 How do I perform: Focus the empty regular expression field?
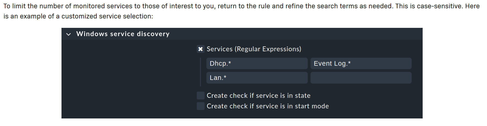361,78
